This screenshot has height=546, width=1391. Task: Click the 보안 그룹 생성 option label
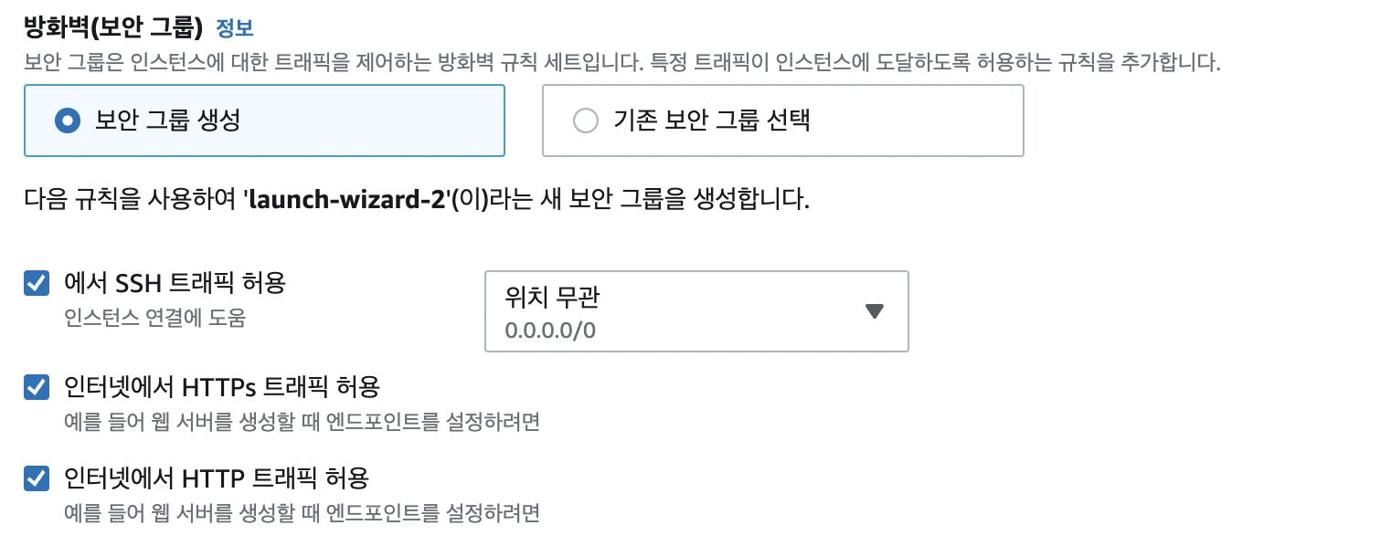[167, 121]
